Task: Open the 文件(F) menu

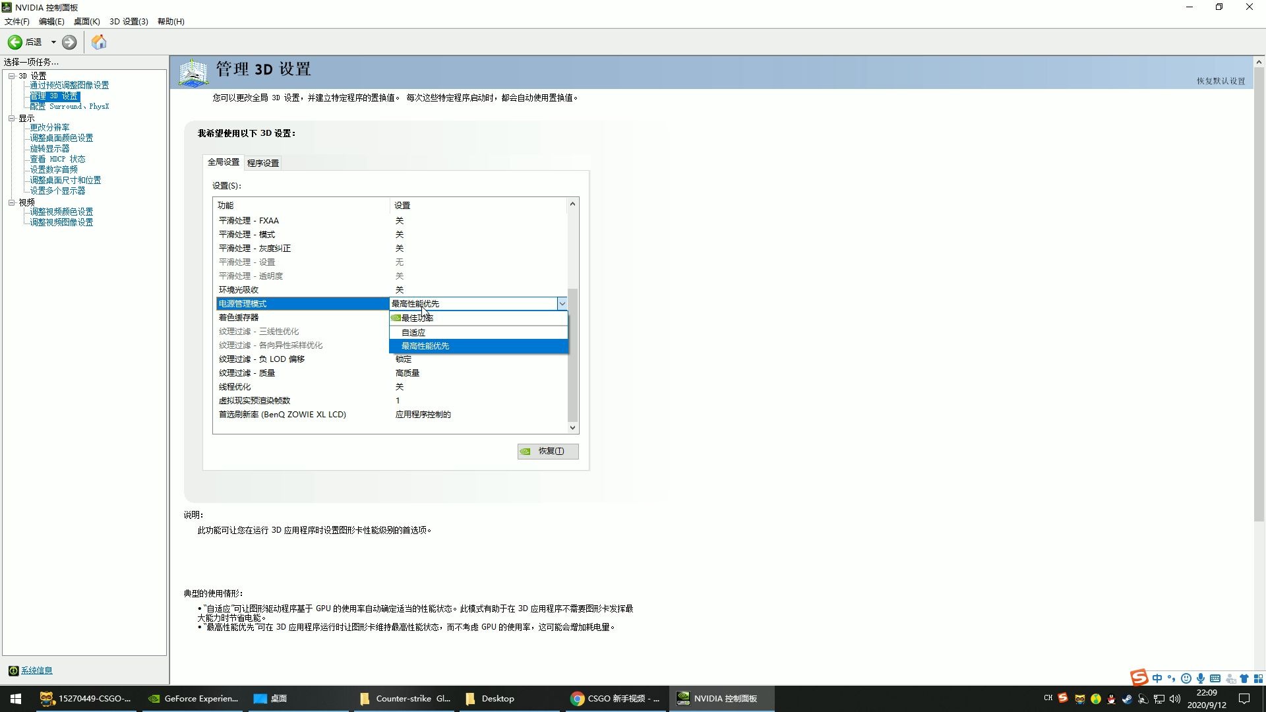Action: (17, 21)
